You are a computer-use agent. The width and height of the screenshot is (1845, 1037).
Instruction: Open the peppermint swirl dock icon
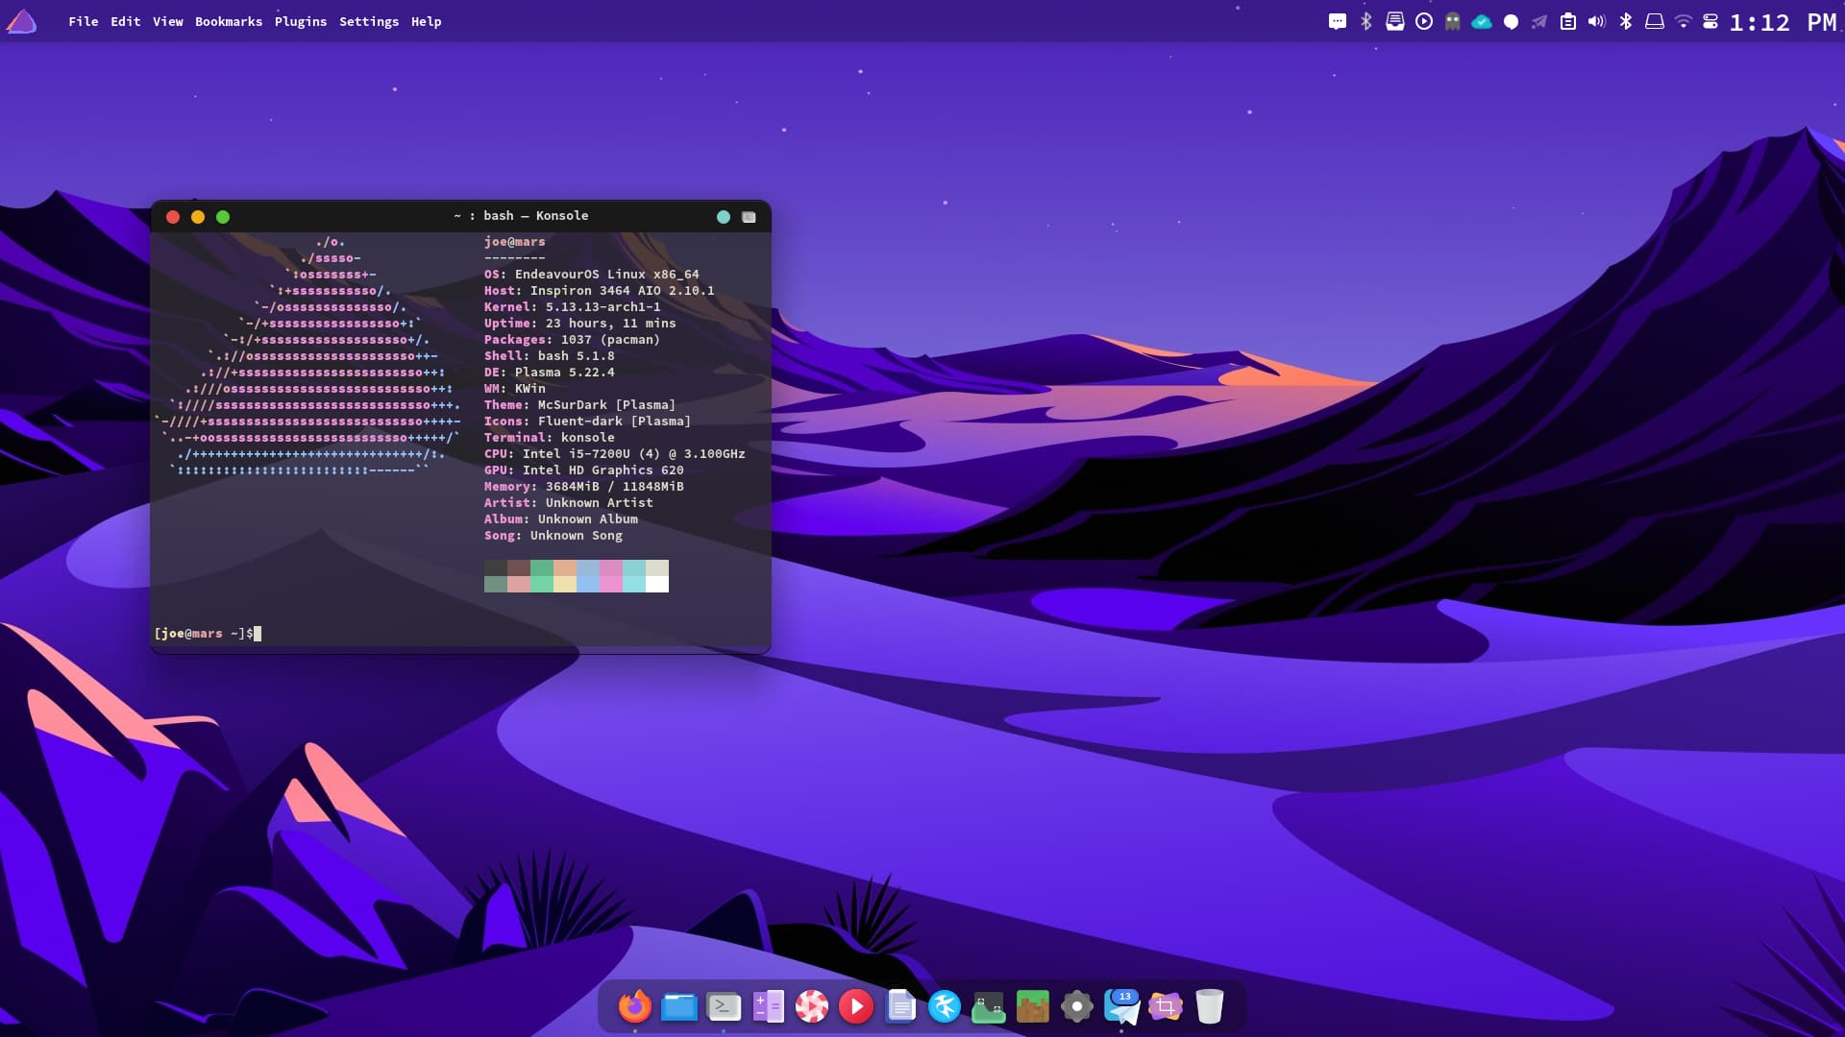point(812,1006)
